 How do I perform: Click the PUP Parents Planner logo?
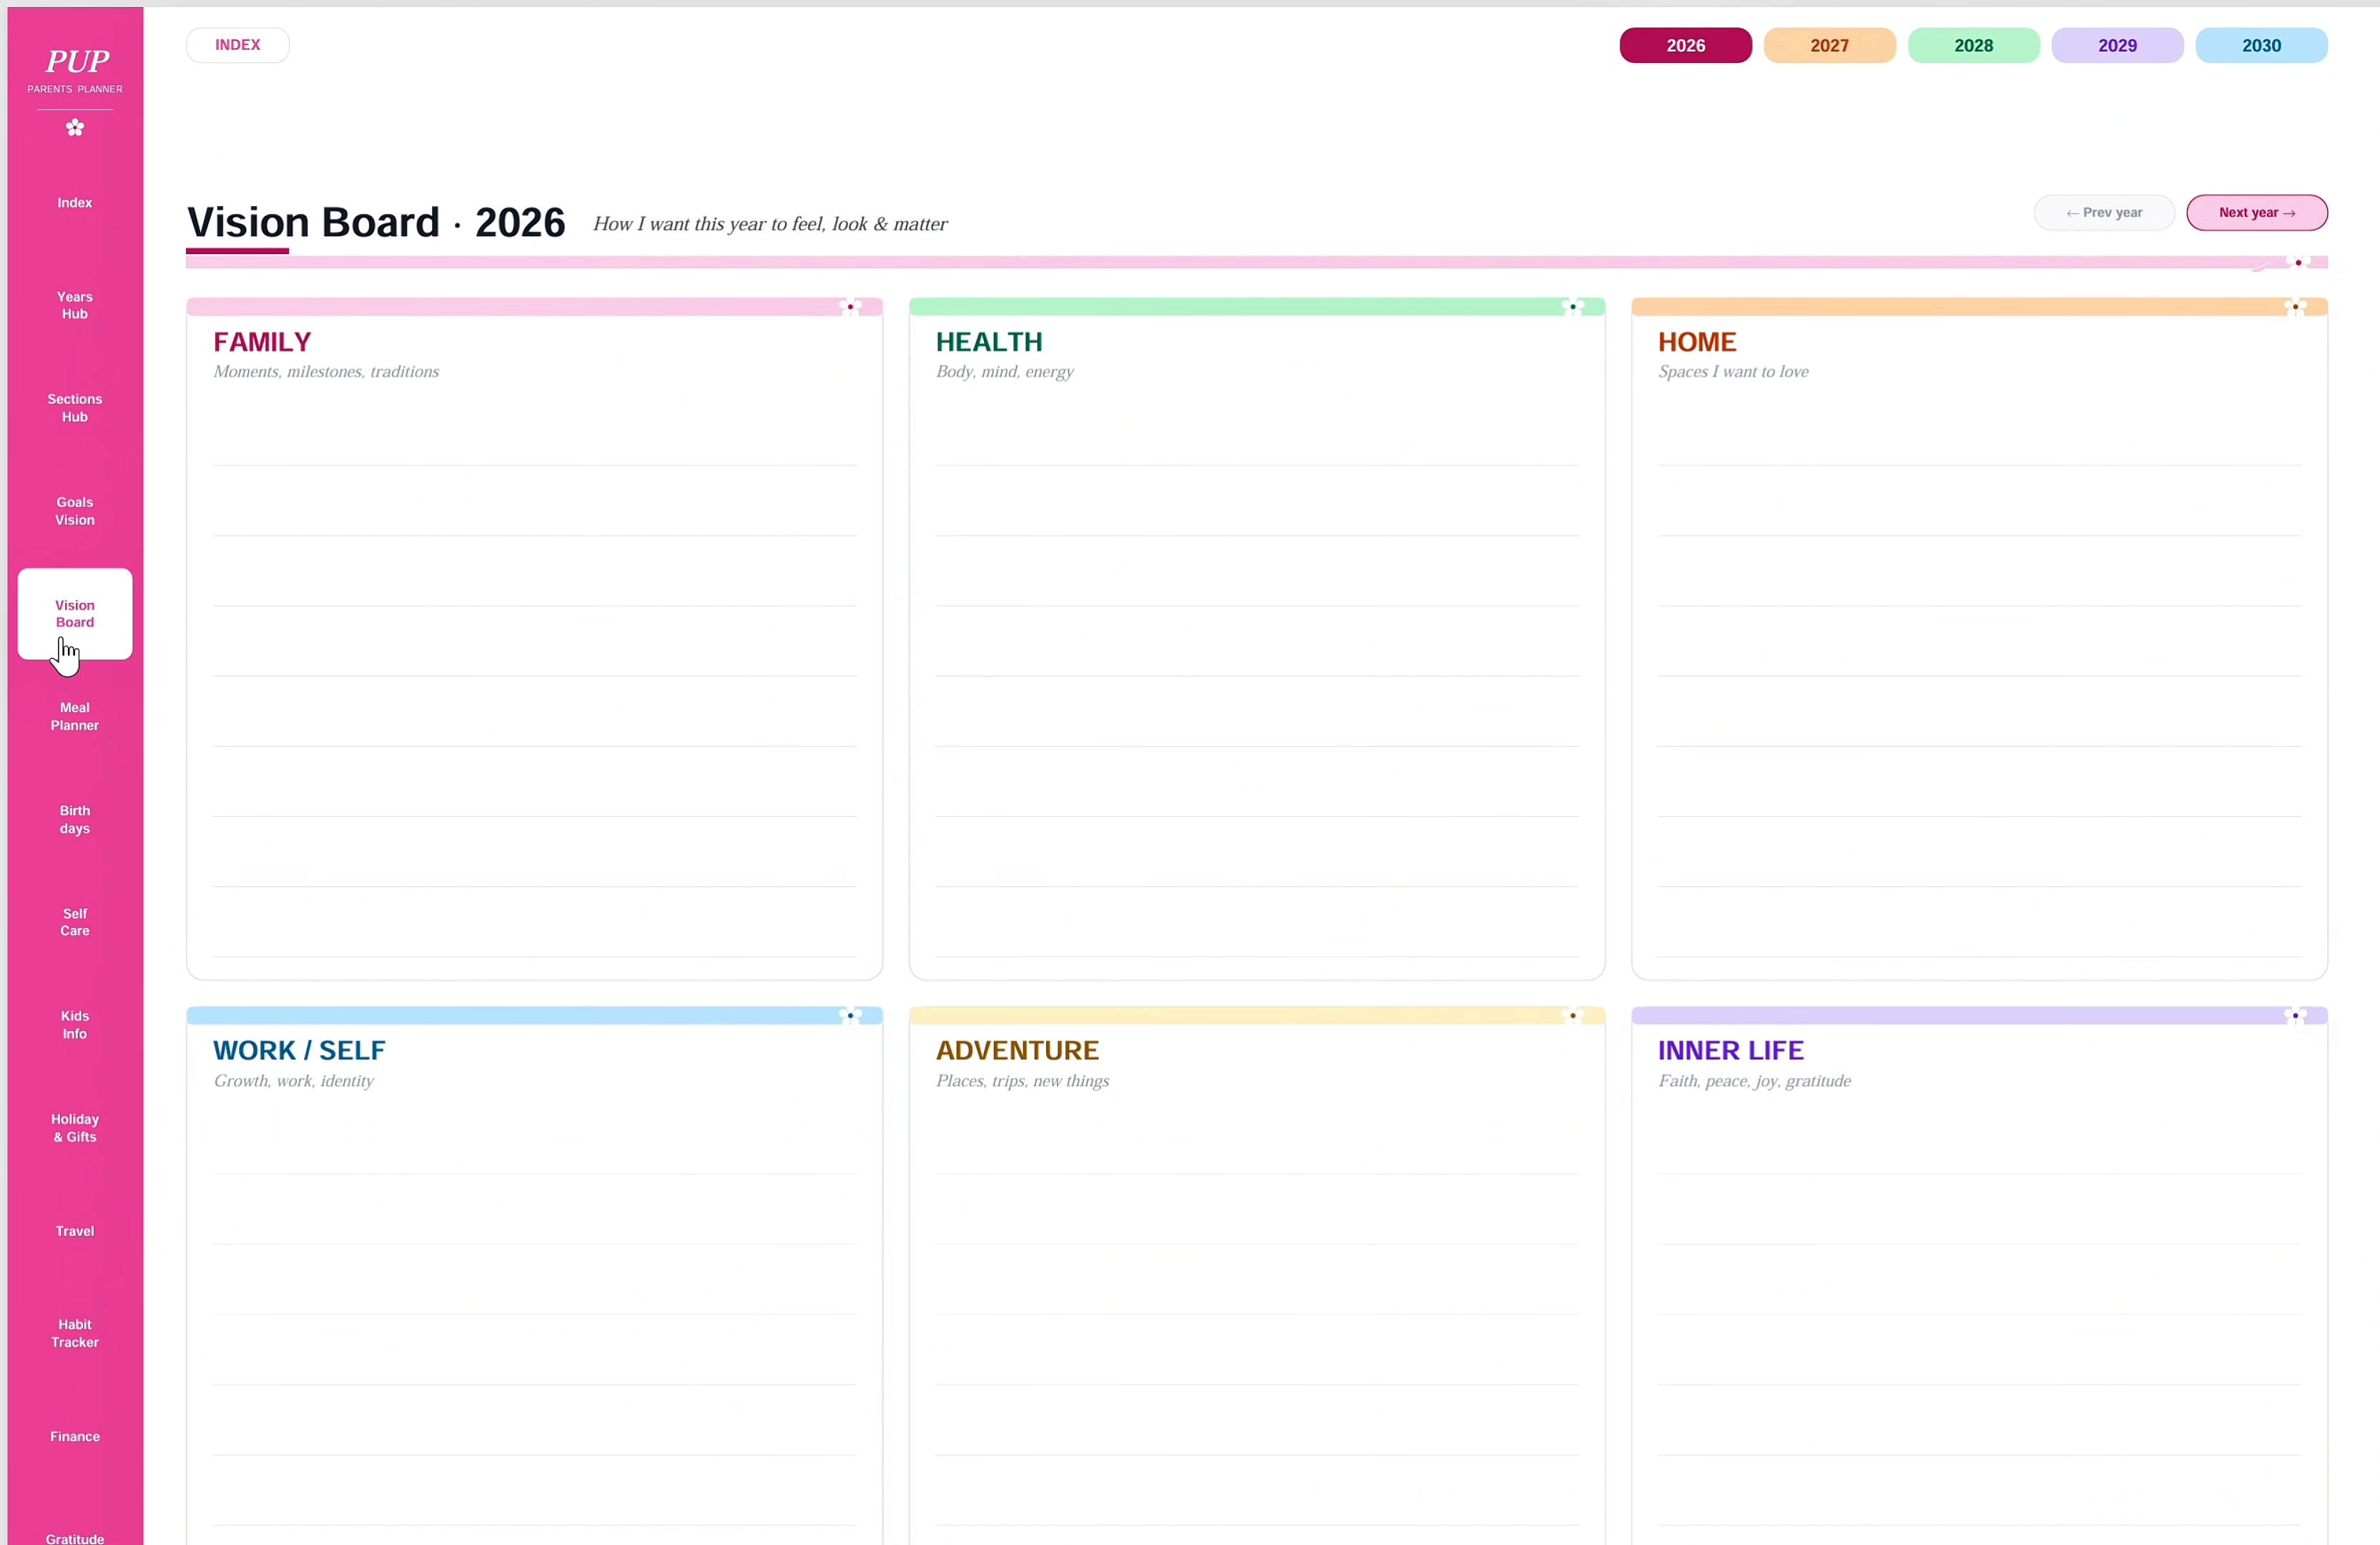click(76, 70)
